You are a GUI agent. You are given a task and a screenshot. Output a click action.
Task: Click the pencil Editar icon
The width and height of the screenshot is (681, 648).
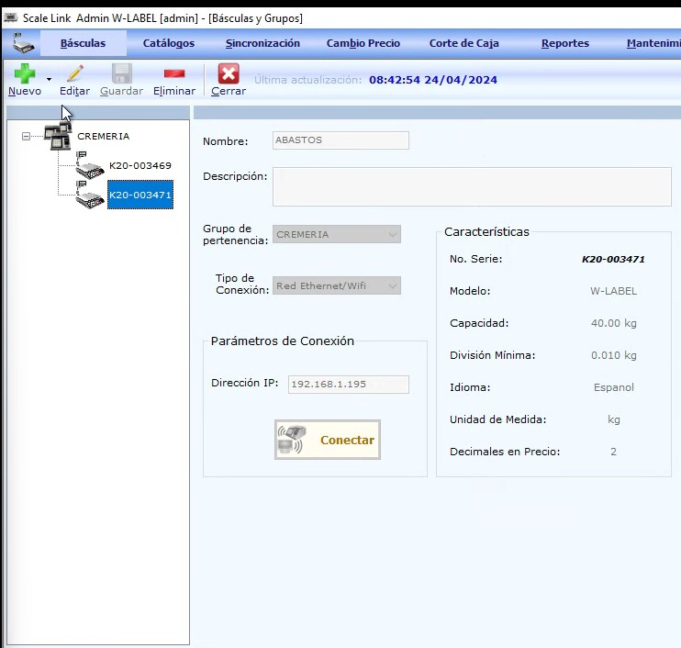(x=75, y=73)
